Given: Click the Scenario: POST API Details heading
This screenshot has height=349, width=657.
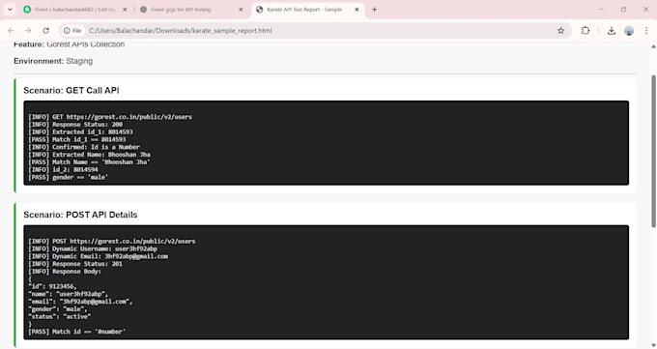Looking at the screenshot, I should coord(80,215).
